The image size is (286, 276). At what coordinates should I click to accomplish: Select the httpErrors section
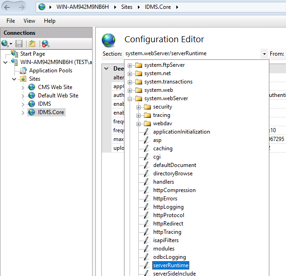(x=165, y=199)
